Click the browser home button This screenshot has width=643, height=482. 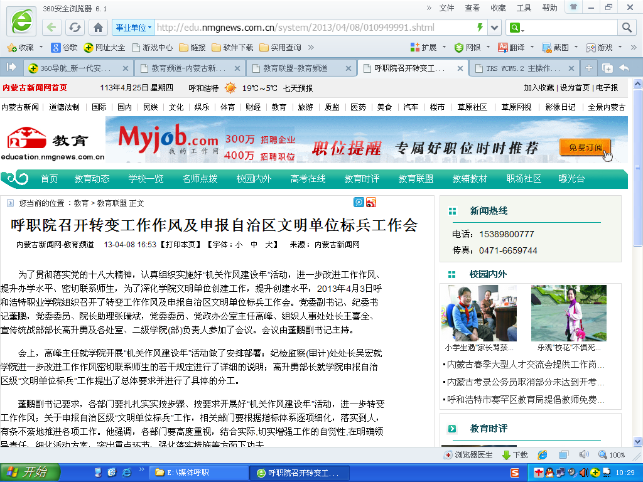click(x=97, y=28)
